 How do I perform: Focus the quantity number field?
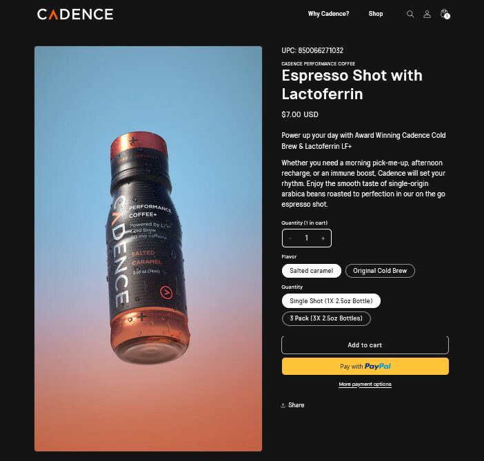coord(307,238)
